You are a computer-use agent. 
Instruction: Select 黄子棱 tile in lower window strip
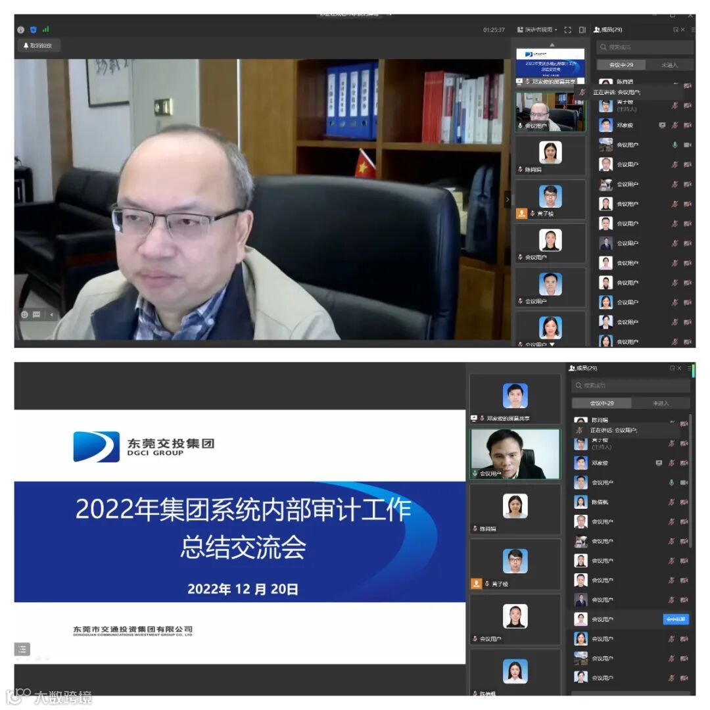[x=515, y=565]
